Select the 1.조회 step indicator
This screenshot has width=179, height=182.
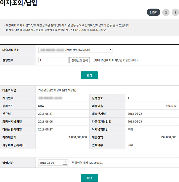click(x=153, y=12)
